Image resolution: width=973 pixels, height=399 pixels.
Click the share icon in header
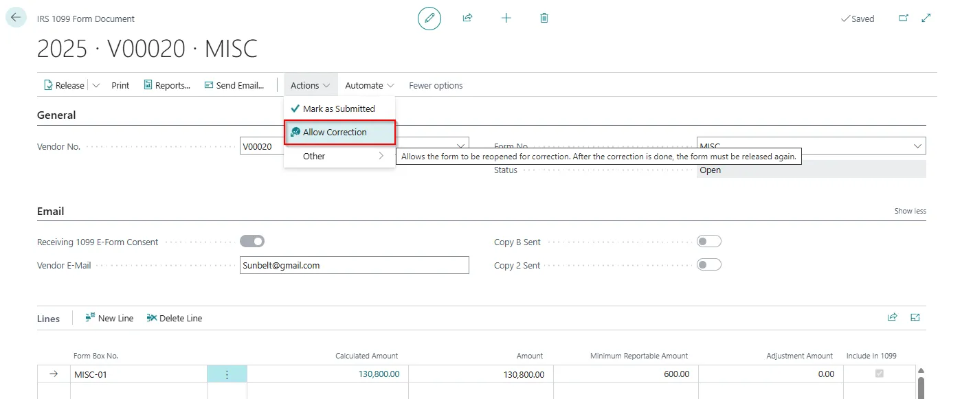pyautogui.click(x=468, y=19)
